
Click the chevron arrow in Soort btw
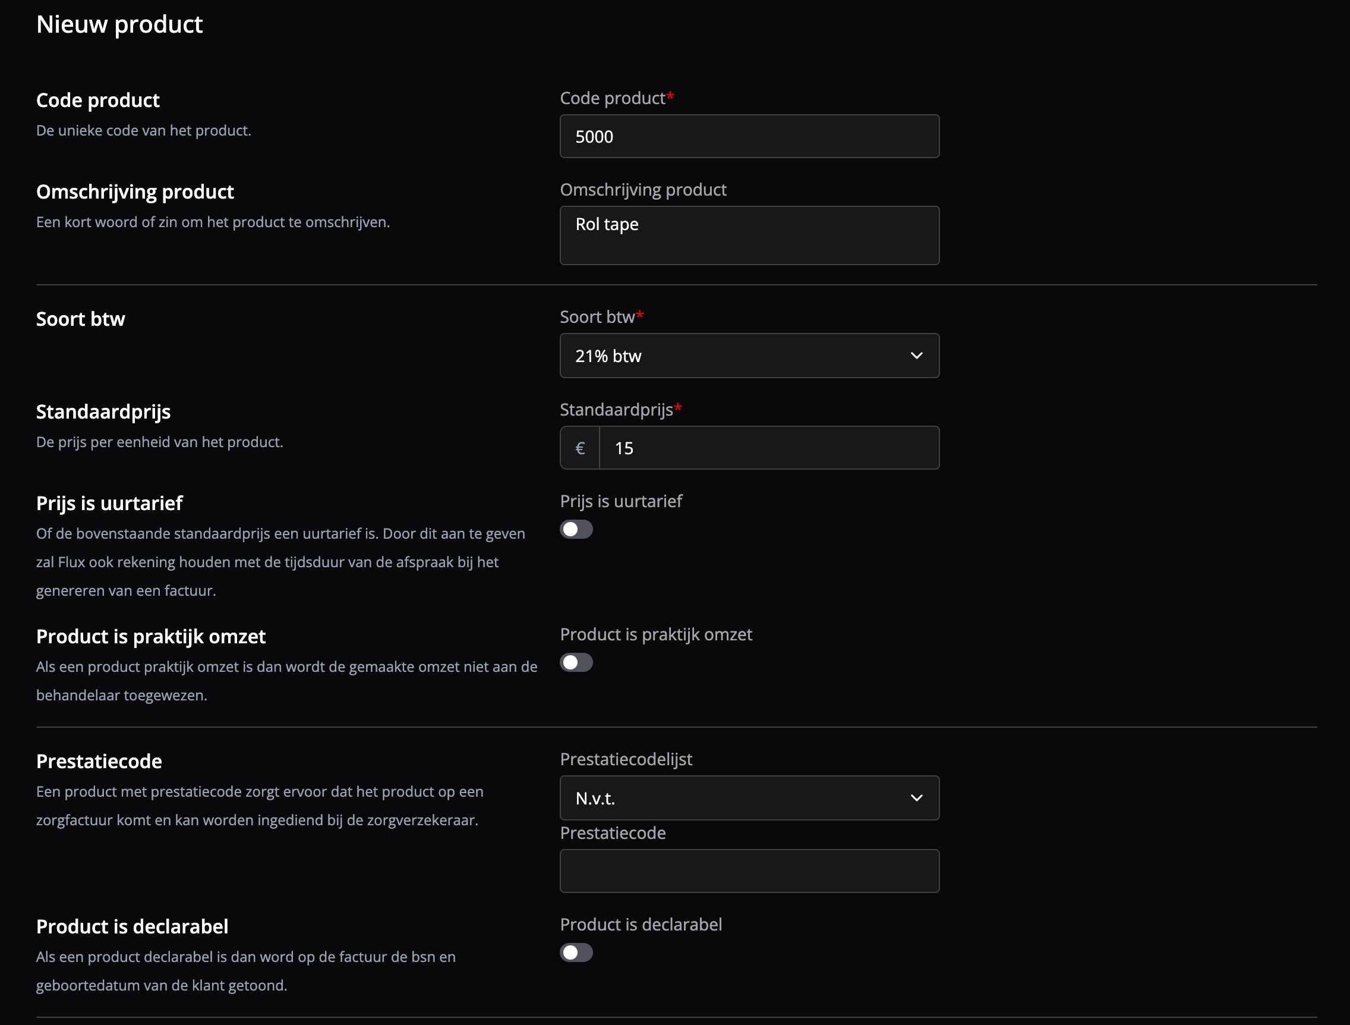[916, 356]
